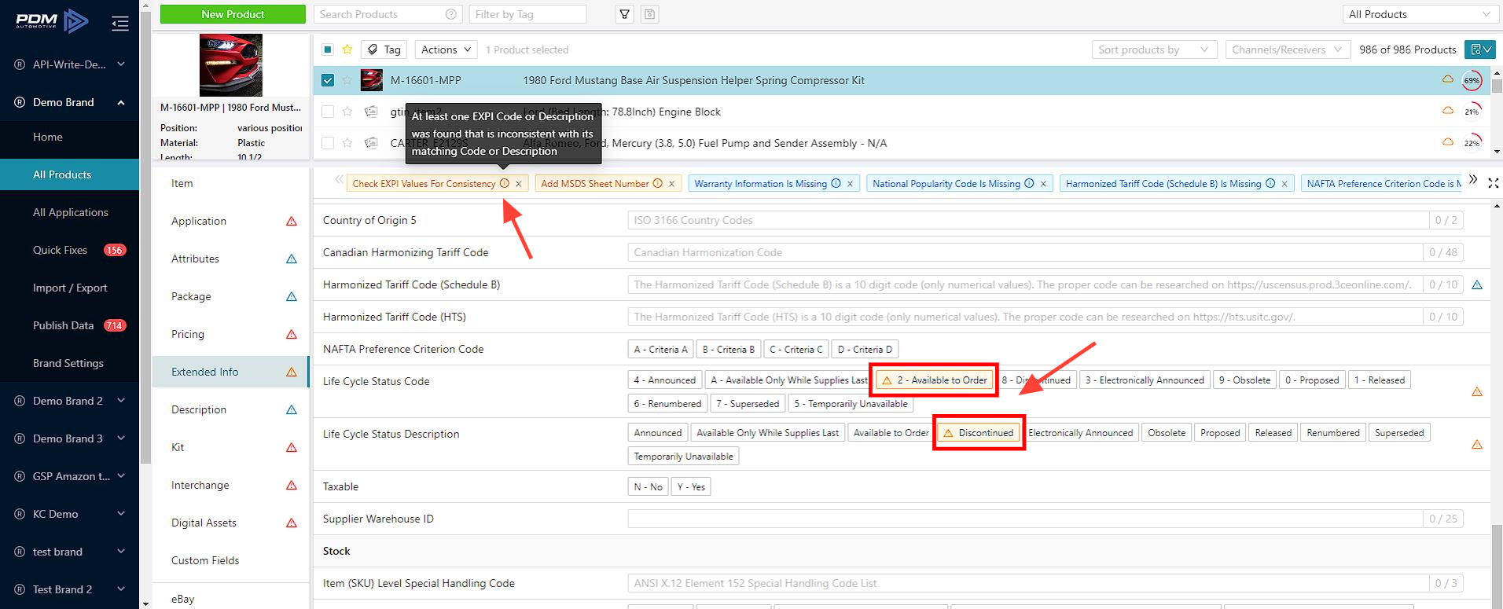
Task: Open the filter funnel icon
Action: (x=624, y=14)
